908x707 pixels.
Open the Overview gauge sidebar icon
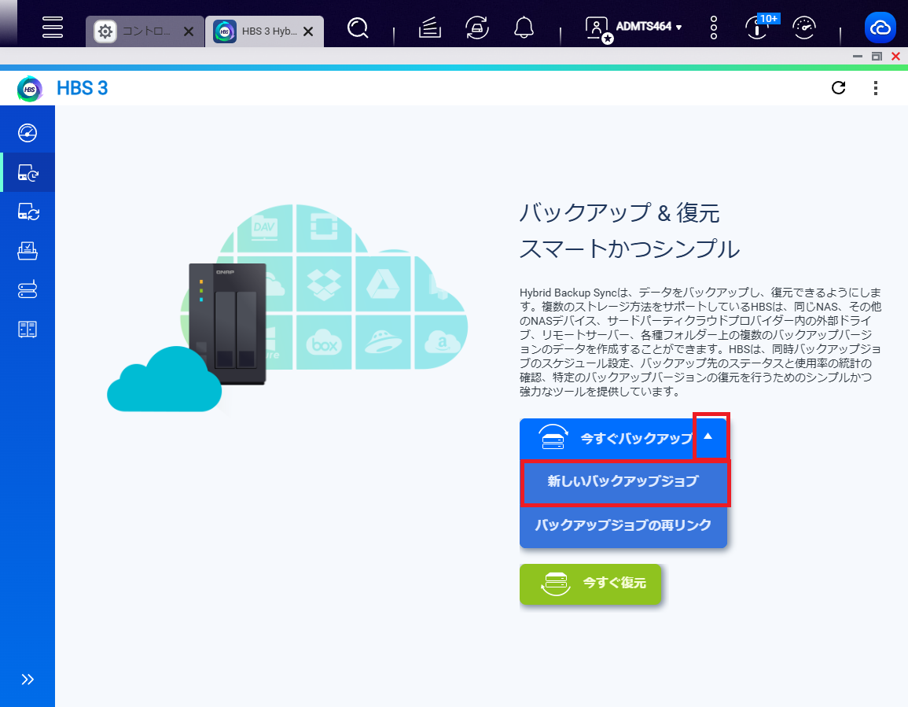(28, 133)
